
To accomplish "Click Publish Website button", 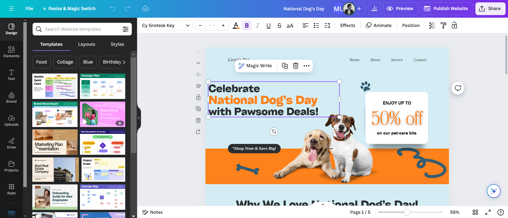I will pos(447,9).
